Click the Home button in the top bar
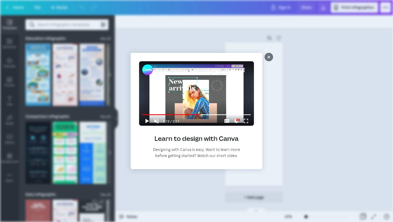The image size is (393, 222). pos(15,7)
